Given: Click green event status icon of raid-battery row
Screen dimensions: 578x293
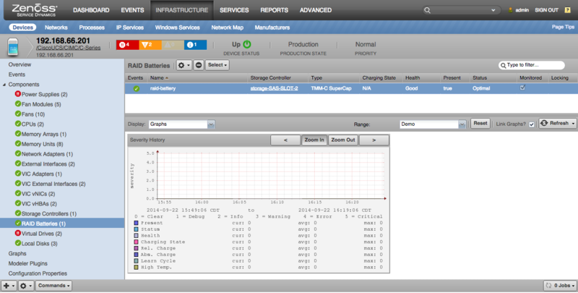Looking at the screenshot, I should [x=136, y=88].
